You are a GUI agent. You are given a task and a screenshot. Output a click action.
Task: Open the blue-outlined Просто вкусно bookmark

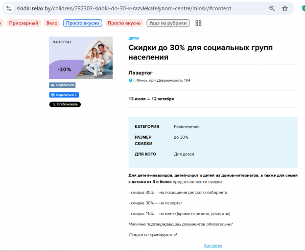82,23
